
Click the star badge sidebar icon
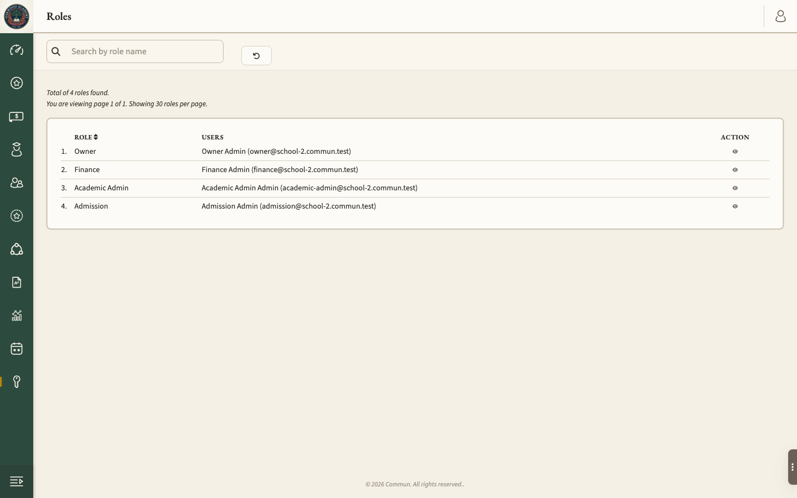[17, 83]
